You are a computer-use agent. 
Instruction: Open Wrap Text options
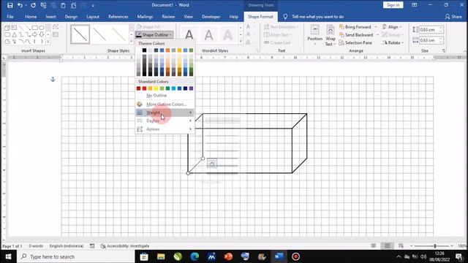pos(331,36)
